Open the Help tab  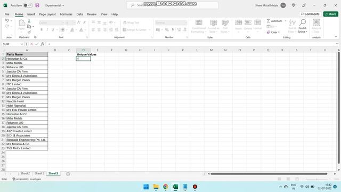point(115,14)
